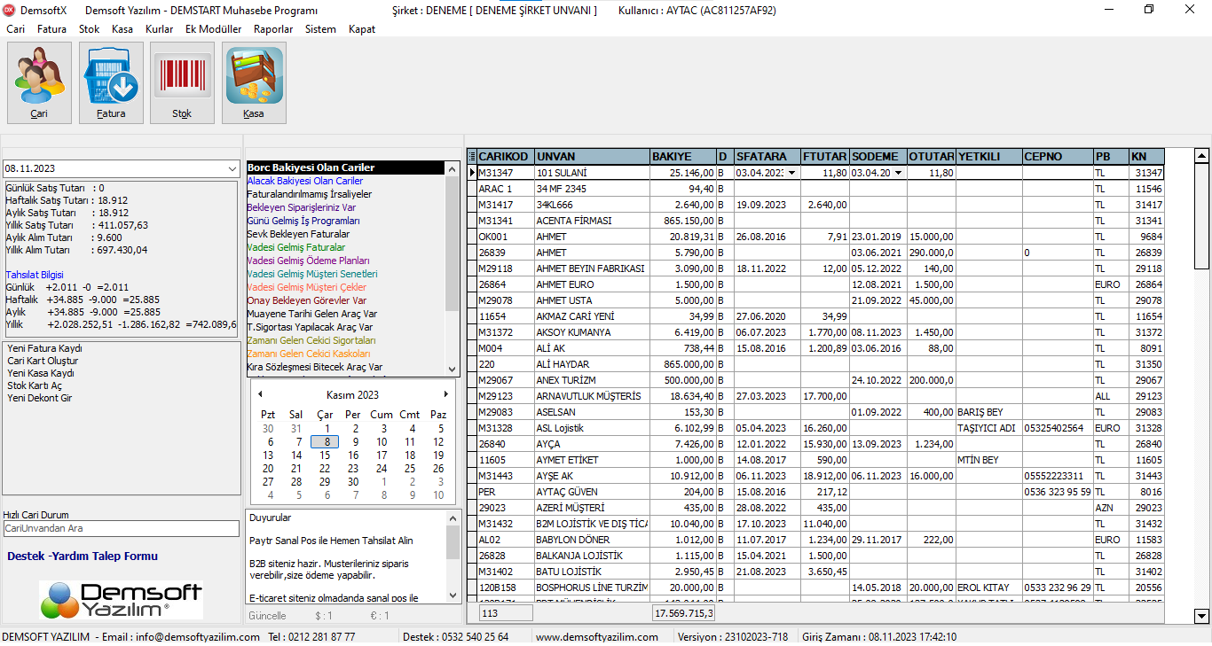Expand the 08.11.2023 date dropdown

[x=232, y=168]
